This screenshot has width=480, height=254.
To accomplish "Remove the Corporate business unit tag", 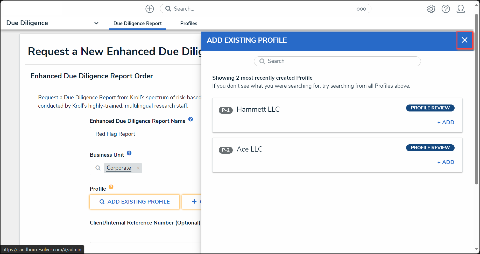I will point(138,168).
